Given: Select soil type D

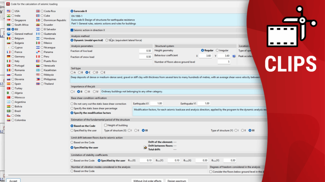Looking at the screenshot, I should pos(94,72).
